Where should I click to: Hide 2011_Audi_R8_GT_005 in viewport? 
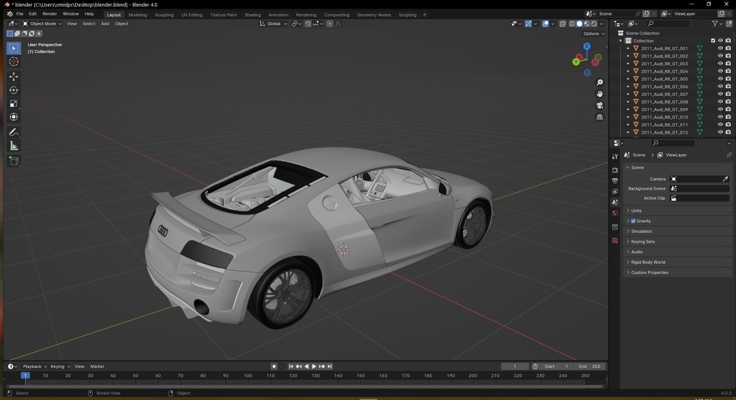[x=720, y=79]
